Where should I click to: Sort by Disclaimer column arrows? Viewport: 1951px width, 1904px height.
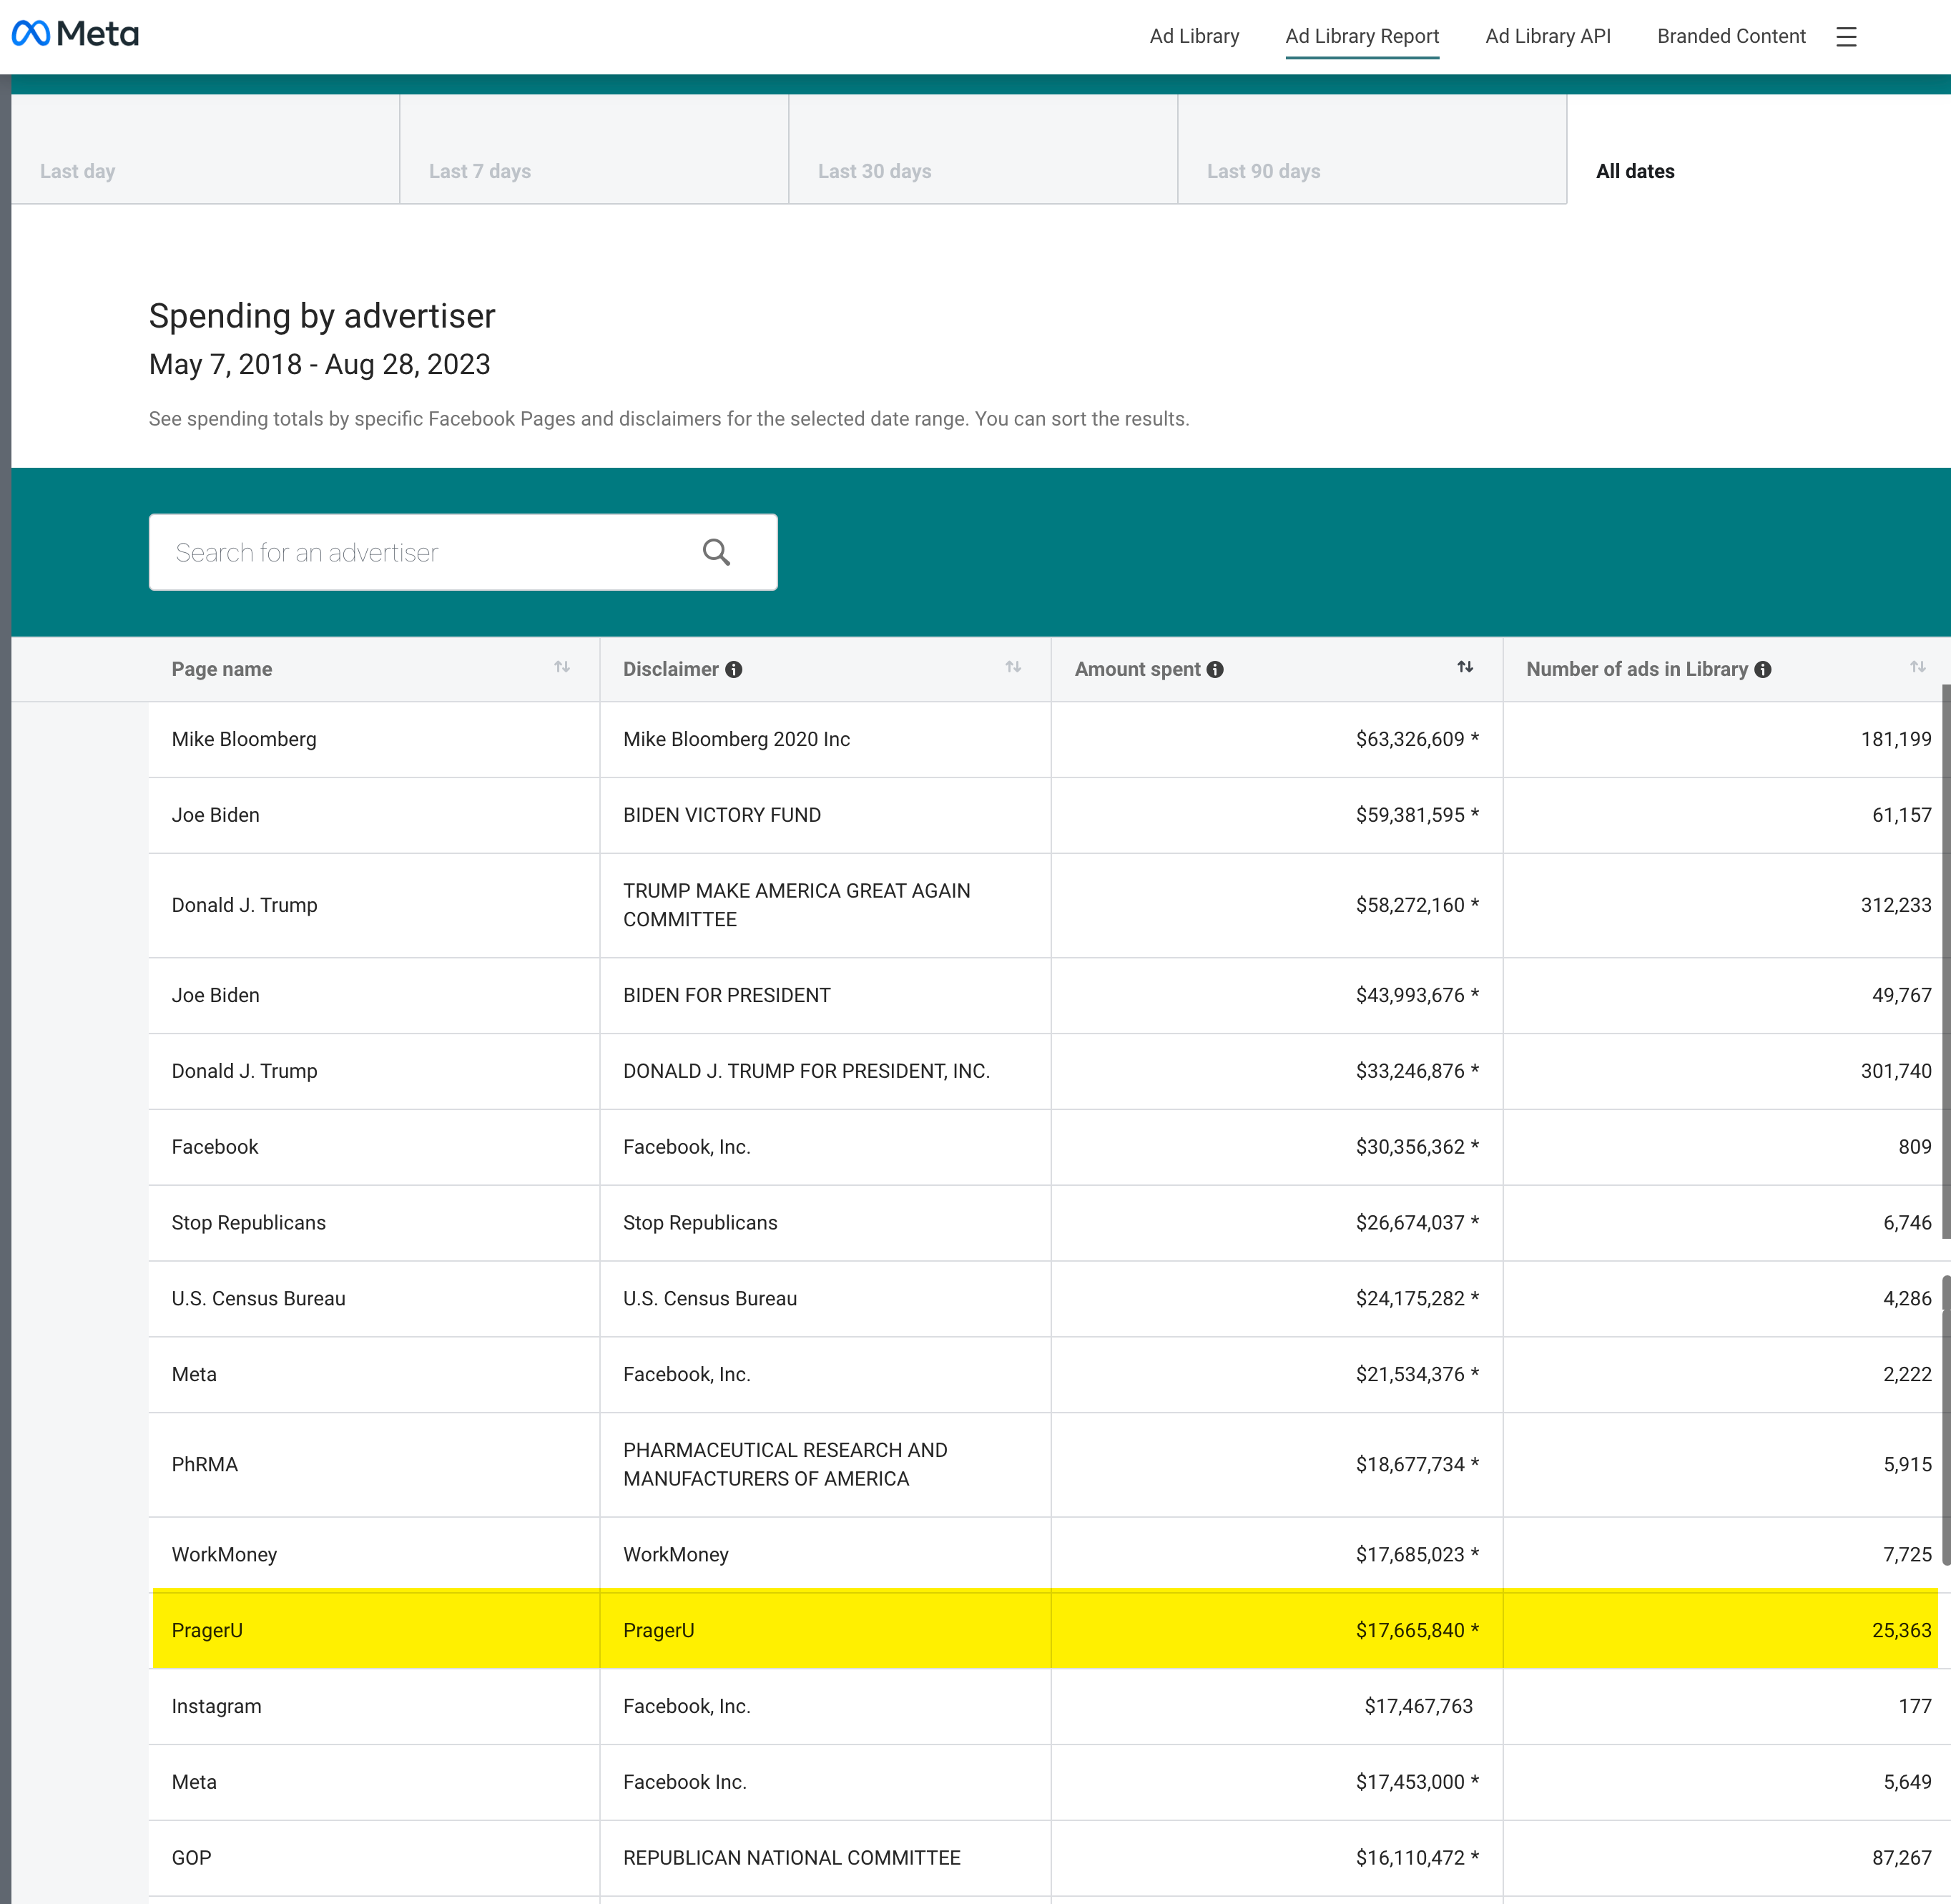click(x=1013, y=667)
